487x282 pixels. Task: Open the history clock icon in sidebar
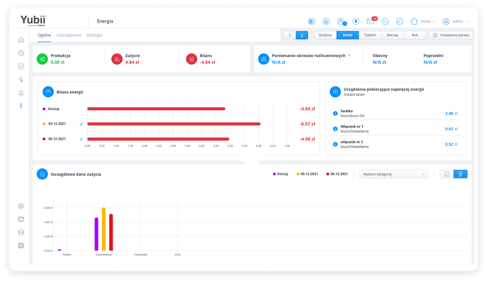tap(21, 53)
